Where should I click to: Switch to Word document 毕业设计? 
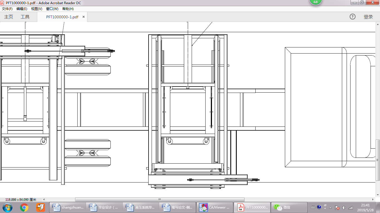(104, 207)
